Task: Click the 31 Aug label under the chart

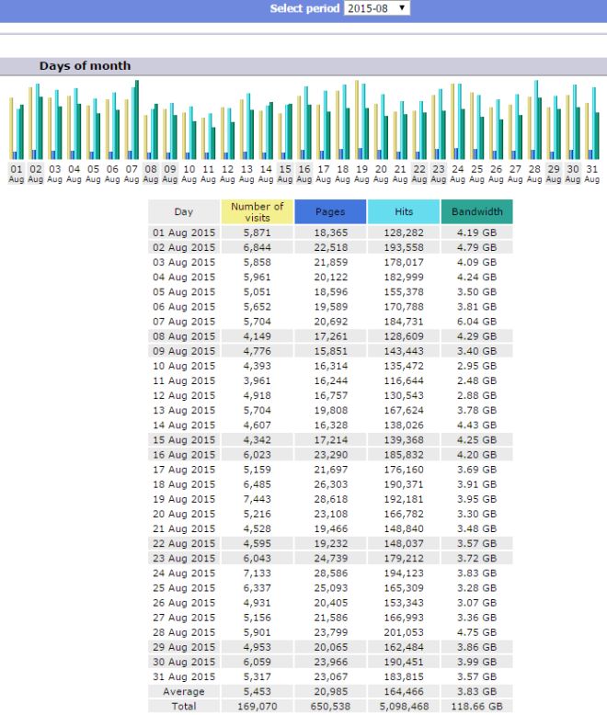Action: pos(591,174)
